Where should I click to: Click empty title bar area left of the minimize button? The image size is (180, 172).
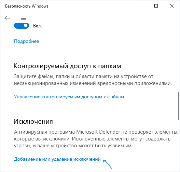click(x=92, y=6)
